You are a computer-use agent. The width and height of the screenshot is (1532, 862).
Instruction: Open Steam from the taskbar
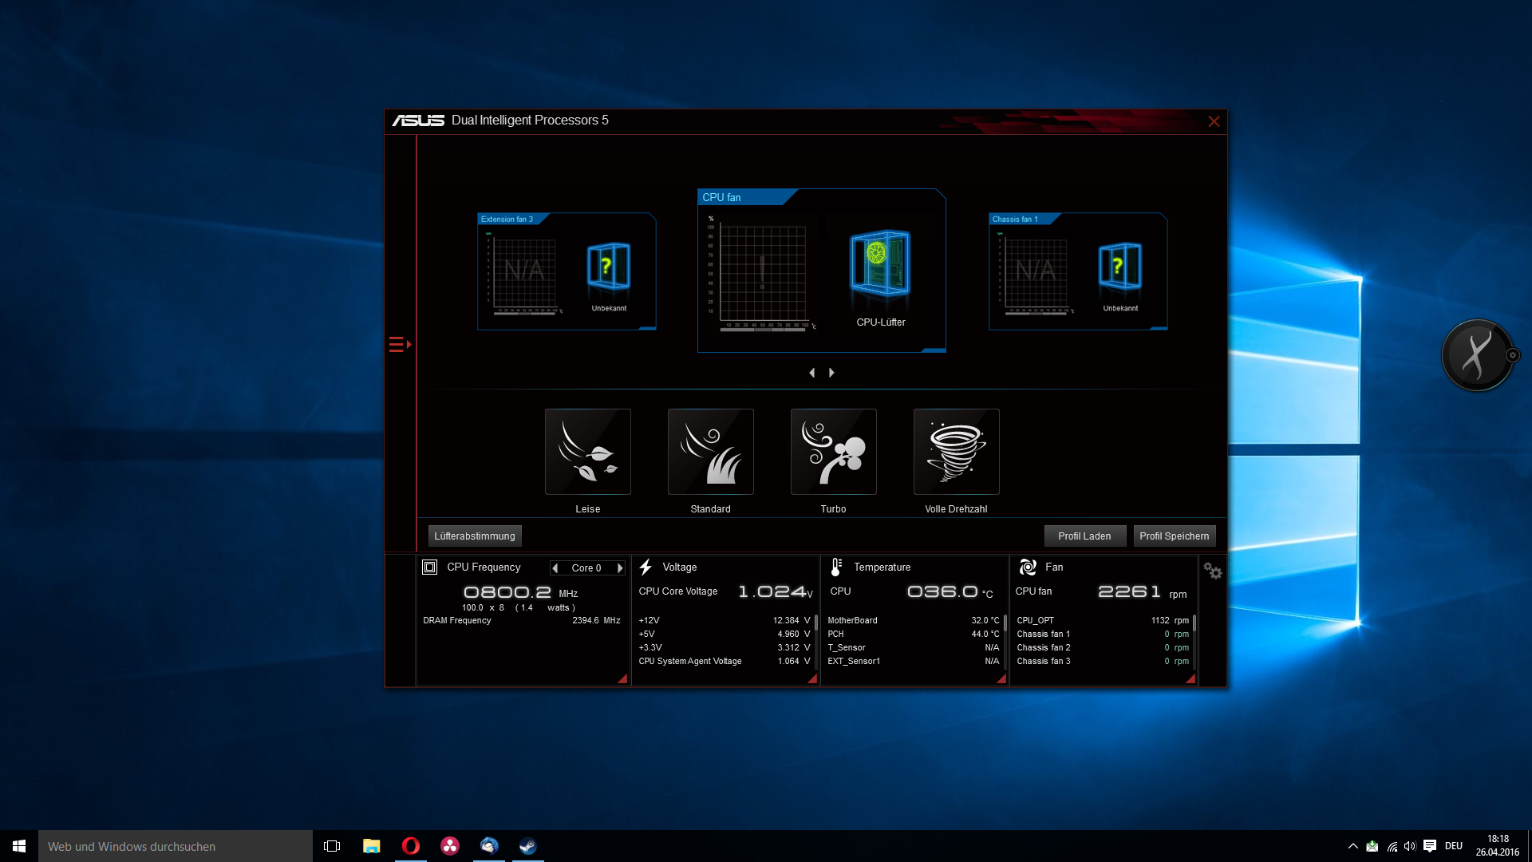(x=527, y=846)
